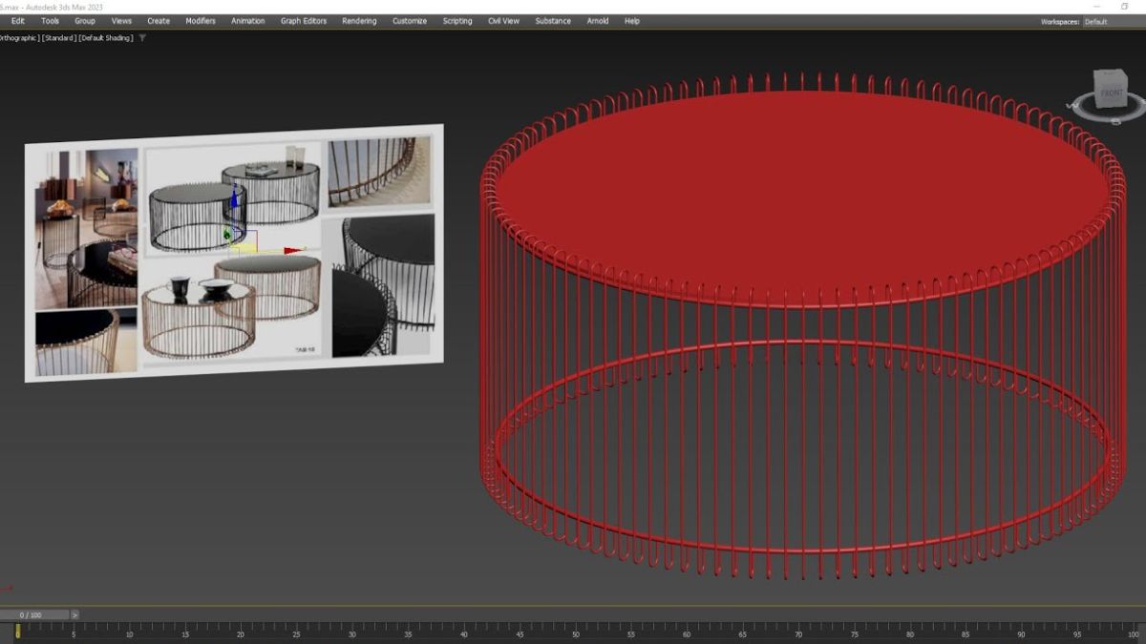Open the Civil View menu

click(504, 20)
